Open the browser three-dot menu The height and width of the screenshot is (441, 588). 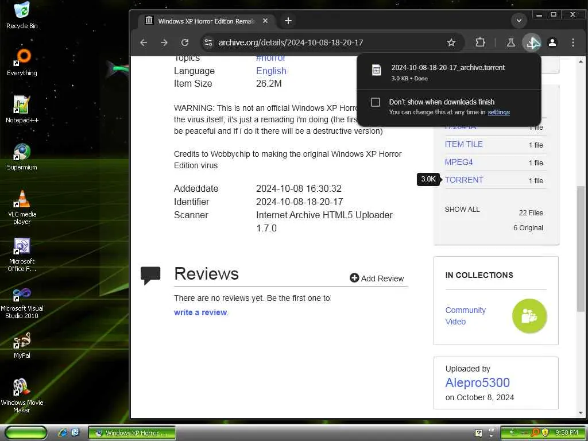tap(573, 42)
